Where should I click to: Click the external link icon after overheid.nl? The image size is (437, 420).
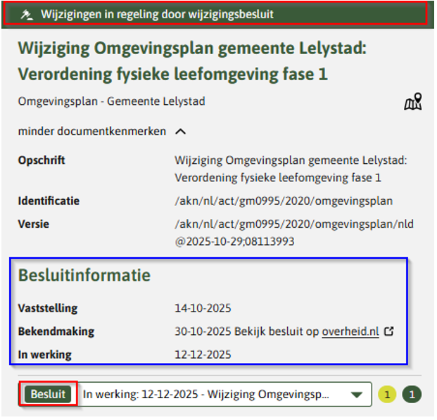pyautogui.click(x=389, y=331)
